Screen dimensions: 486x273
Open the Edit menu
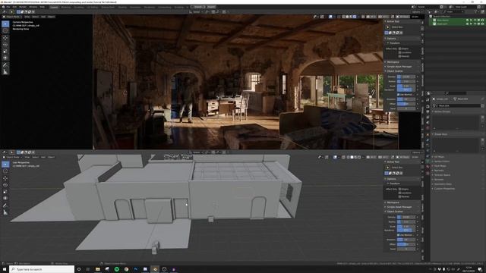[x=14, y=7]
